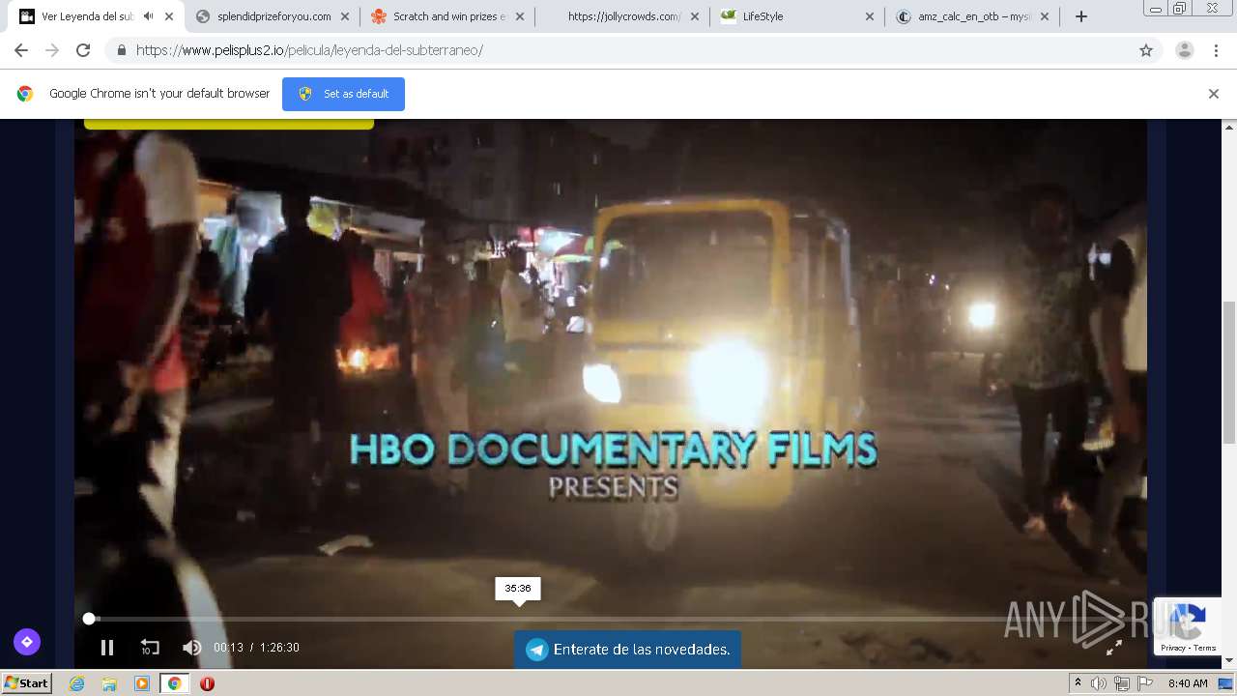This screenshot has height=696, width=1237.
Task: Switch to splendidprizeforyou.com tab
Action: (x=273, y=16)
